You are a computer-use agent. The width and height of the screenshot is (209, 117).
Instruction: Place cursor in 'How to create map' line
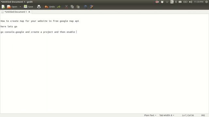[40, 21]
